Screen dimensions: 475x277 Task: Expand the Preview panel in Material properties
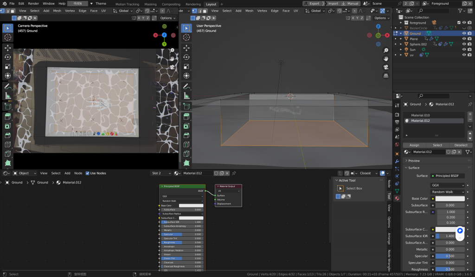[x=413, y=161]
